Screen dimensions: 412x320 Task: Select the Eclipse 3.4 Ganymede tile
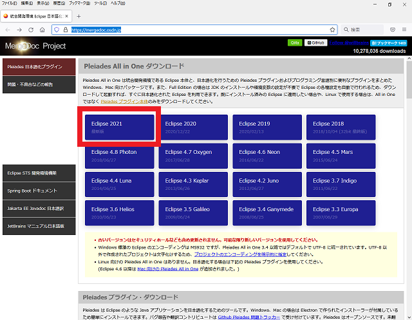point(267,213)
